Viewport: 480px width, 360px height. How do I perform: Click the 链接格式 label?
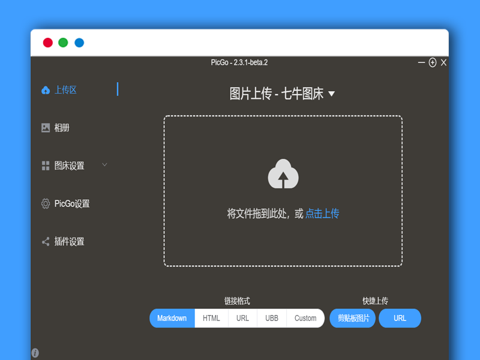pos(237,301)
